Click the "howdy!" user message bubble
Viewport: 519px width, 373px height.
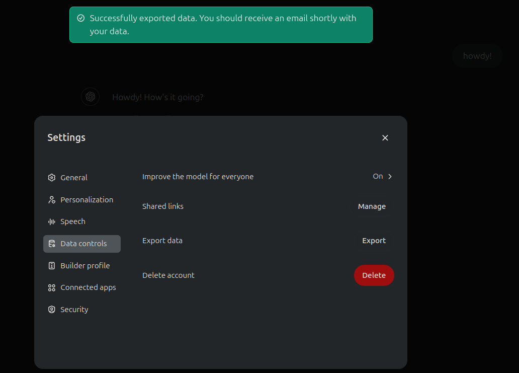tap(477, 56)
